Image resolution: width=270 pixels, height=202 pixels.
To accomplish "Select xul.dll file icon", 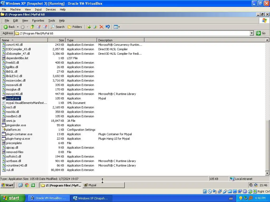I will 4,170.
